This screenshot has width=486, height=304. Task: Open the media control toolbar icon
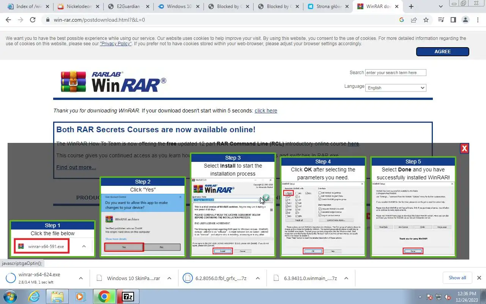click(x=441, y=20)
